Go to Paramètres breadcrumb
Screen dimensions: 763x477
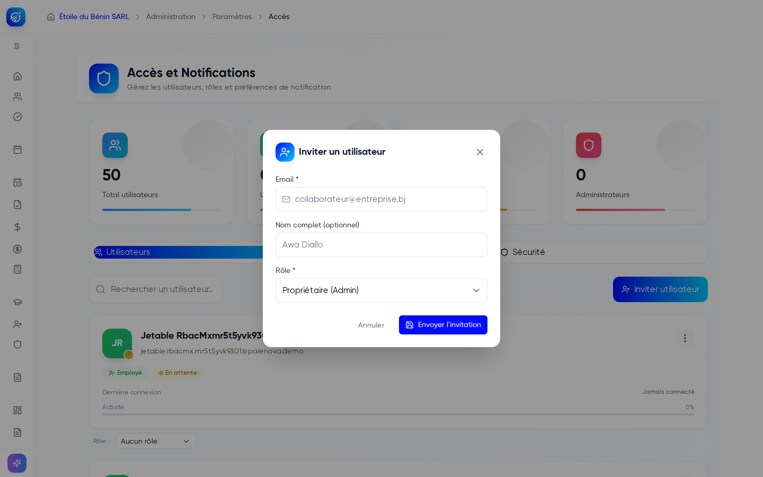tap(232, 17)
